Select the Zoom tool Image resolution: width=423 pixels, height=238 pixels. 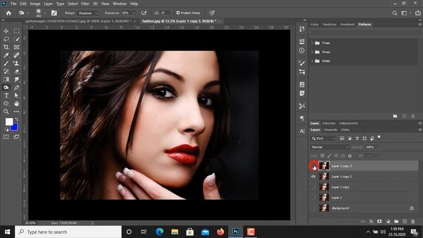tap(6, 112)
